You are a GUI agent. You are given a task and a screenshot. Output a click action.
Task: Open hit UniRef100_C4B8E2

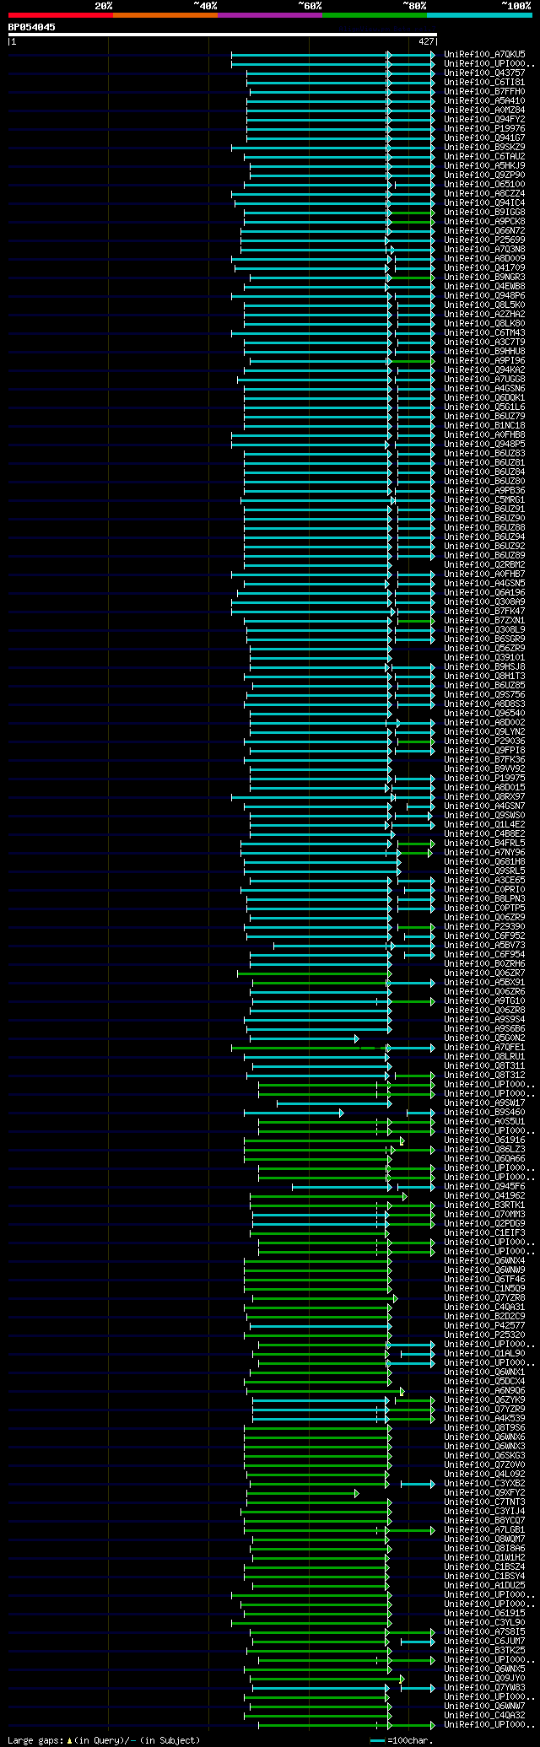pos(484,833)
